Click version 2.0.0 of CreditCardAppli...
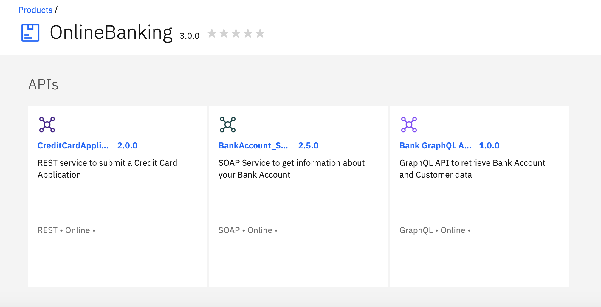The height and width of the screenshot is (307, 601). click(127, 145)
